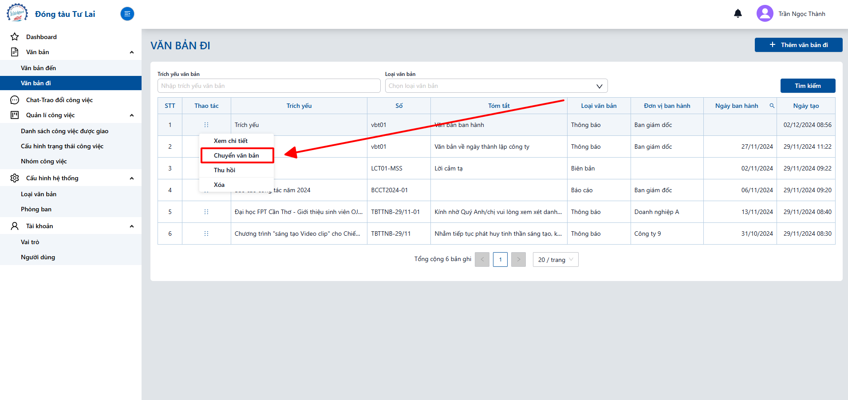The width and height of the screenshot is (848, 400).
Task: Click Doanh nghiệp A cell
Action: [x=667, y=212]
